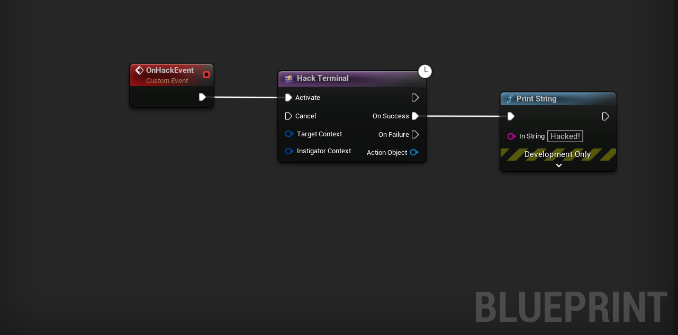Select the OnHackEvent custom event node title

pyautogui.click(x=170, y=70)
